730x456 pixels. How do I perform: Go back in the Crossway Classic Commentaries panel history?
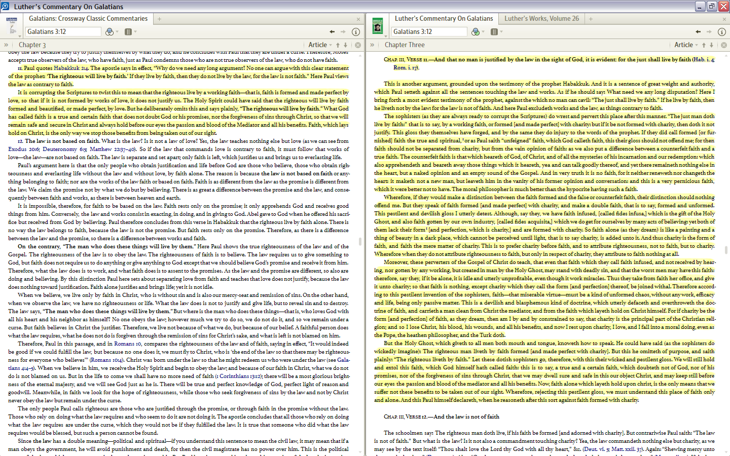pos(332,31)
